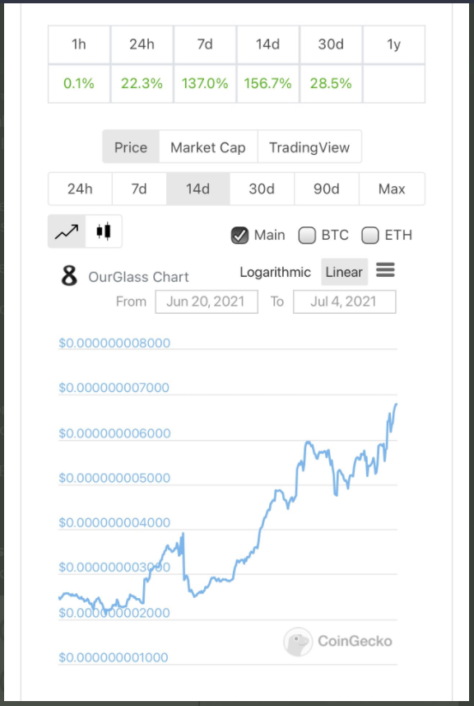Click the OurGlass coin logo
Screen dimensions: 474x706
69,275
